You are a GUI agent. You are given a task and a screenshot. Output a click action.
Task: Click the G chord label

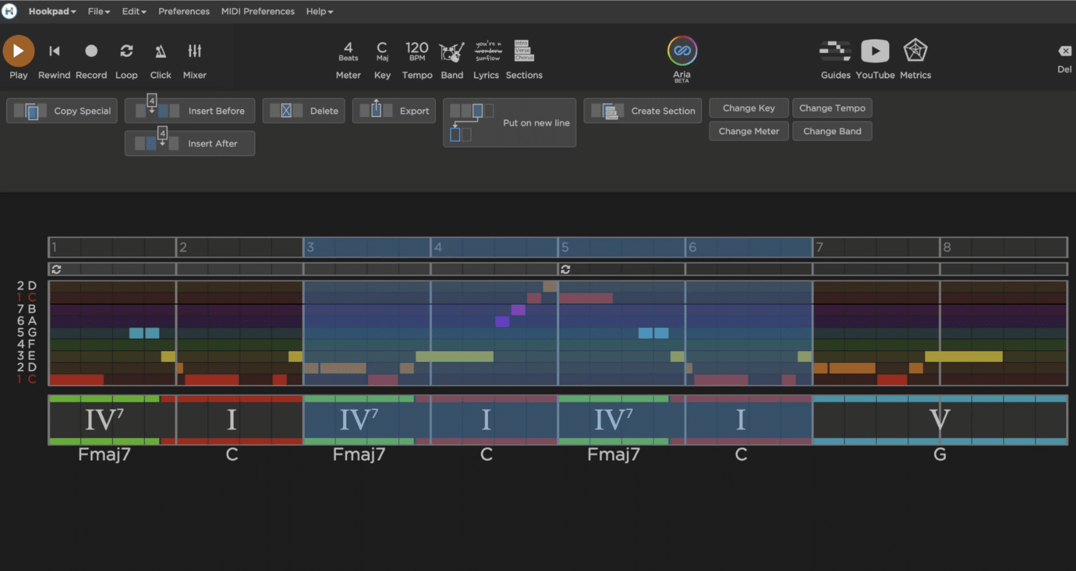[x=940, y=454]
